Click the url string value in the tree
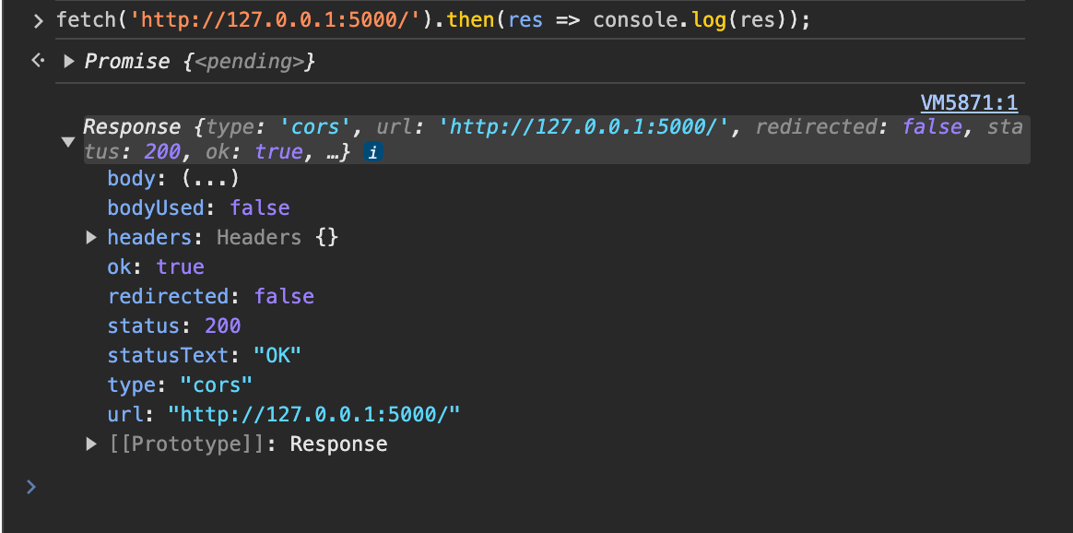Image resolution: width=1073 pixels, height=533 pixels. (x=313, y=415)
